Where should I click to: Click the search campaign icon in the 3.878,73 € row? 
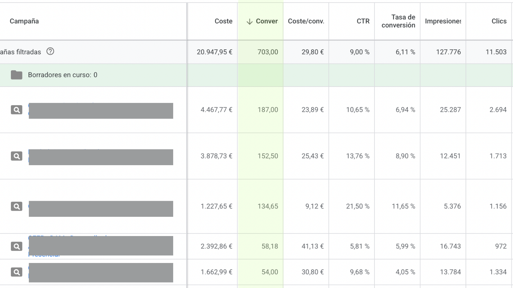pyautogui.click(x=17, y=156)
